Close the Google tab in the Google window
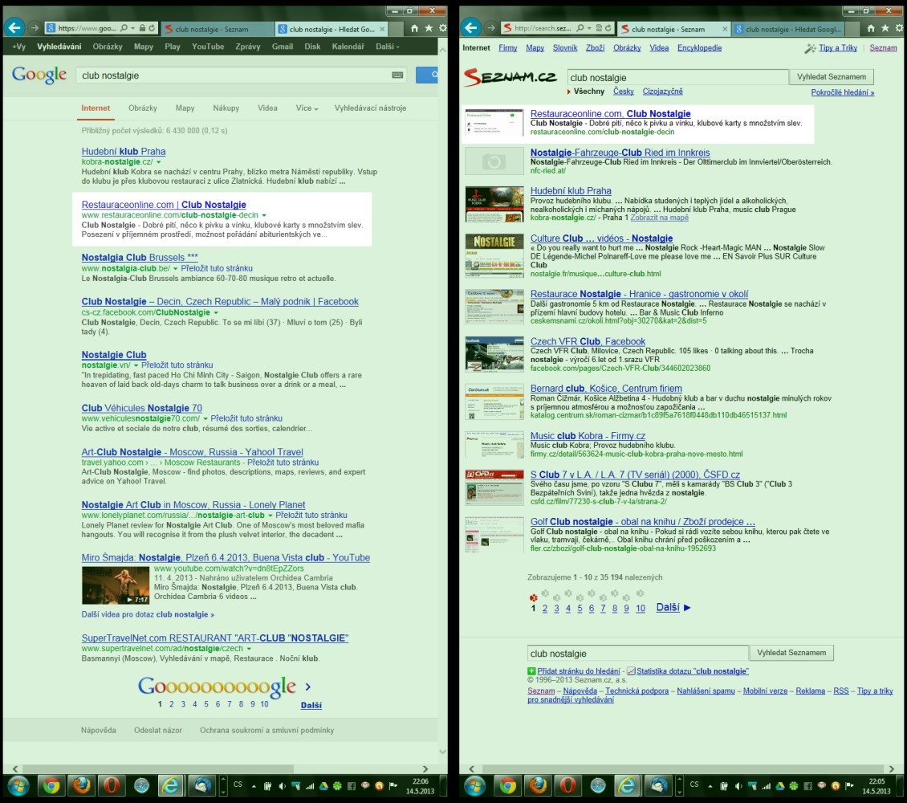The width and height of the screenshot is (907, 803). pyautogui.click(x=382, y=29)
